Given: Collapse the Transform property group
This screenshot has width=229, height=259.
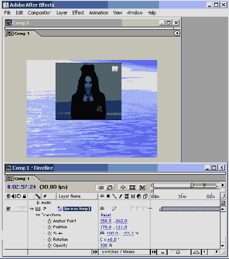Looking at the screenshot, I should pos(38,215).
